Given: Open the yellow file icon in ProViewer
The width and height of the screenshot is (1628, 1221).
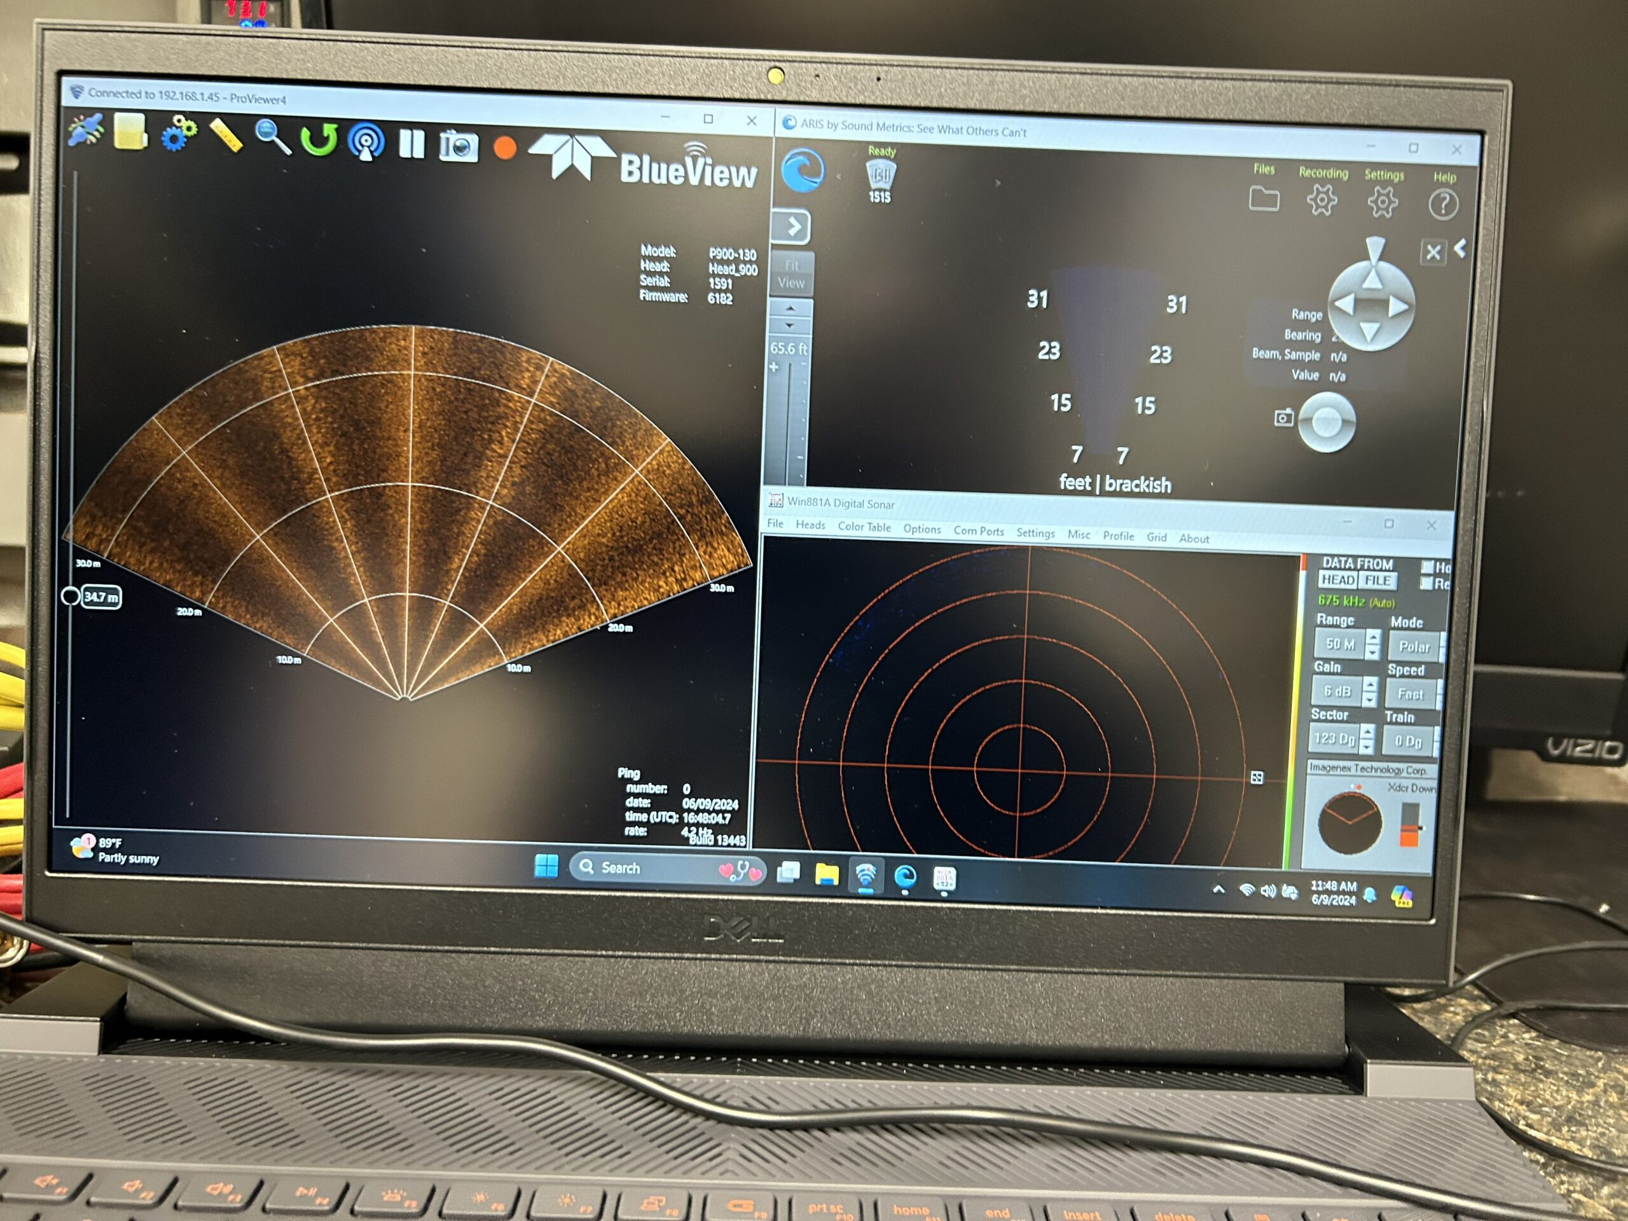Looking at the screenshot, I should coord(130,132).
